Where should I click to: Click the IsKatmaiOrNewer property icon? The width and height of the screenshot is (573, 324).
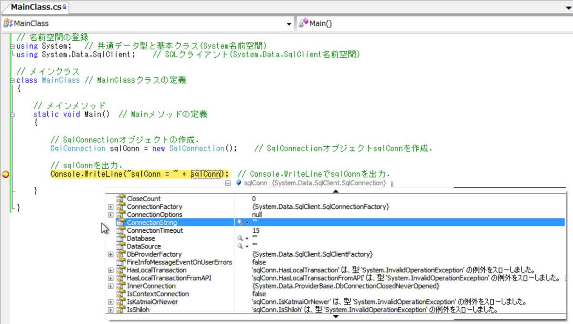[x=121, y=302]
